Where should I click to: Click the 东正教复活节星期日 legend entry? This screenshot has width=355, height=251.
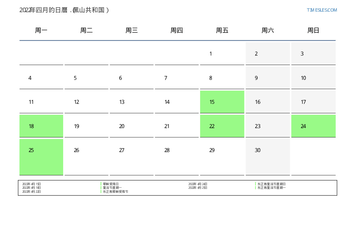271,184
